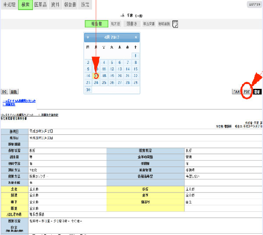263x235 pixels.
Task: Open the gray 報告書 tab in top navigation
Action: [70, 5]
